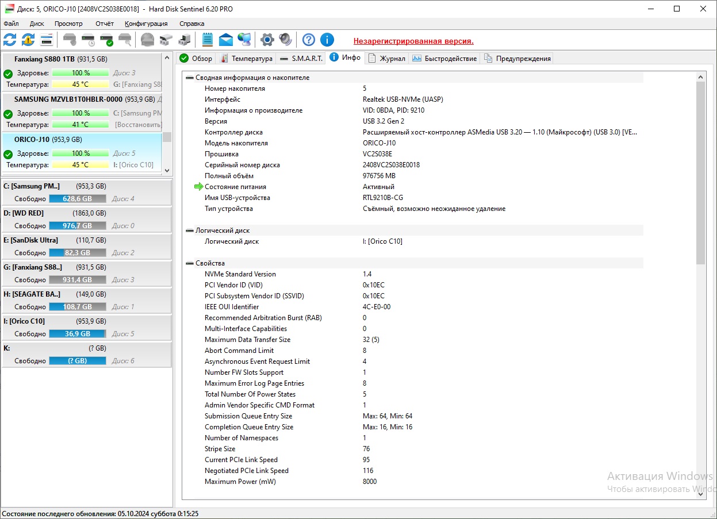Viewport: 717px width, 519px height.
Task: Click the drive with dark box icon
Action: pos(185,40)
